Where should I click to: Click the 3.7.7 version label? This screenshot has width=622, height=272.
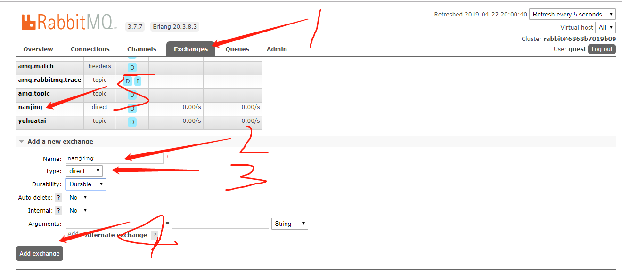(x=135, y=27)
